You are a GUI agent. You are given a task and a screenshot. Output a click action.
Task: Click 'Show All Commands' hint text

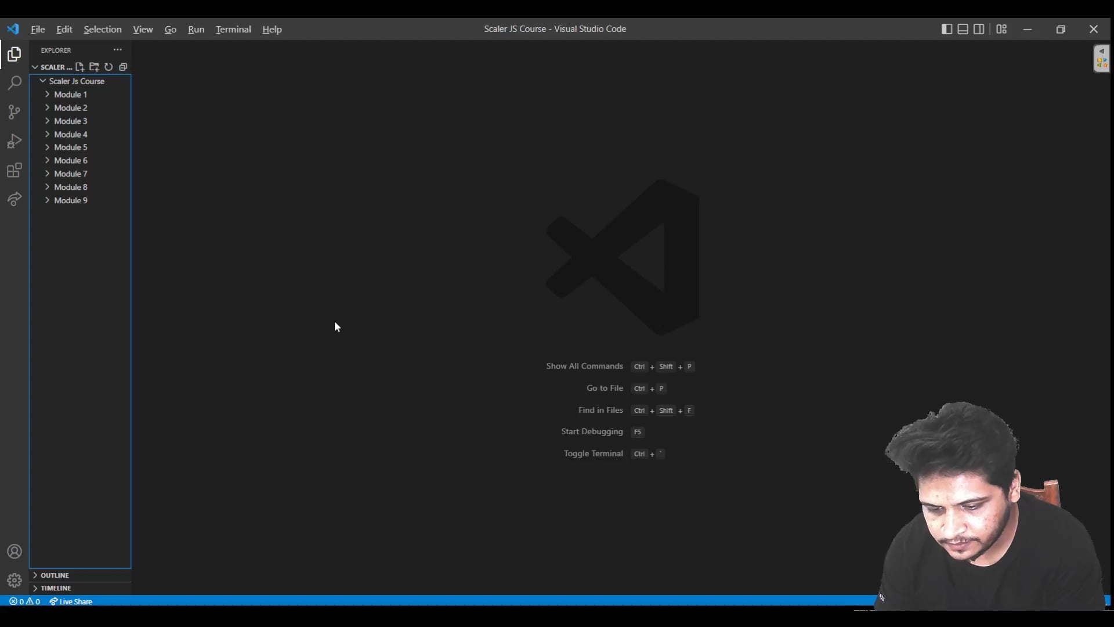coord(584,366)
